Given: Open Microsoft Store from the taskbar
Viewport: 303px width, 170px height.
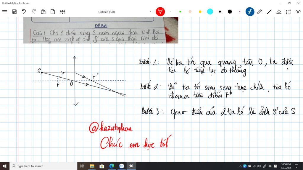Looking at the screenshot, I should [102, 166].
